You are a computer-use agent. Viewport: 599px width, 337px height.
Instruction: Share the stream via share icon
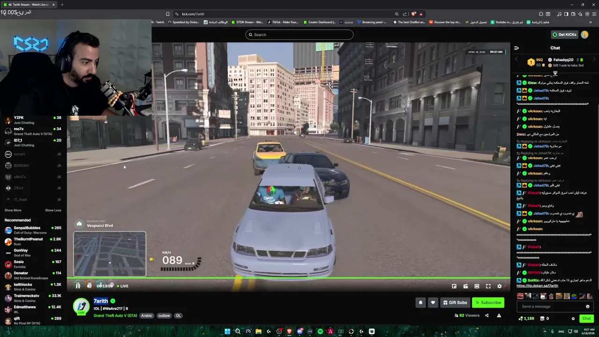487,315
